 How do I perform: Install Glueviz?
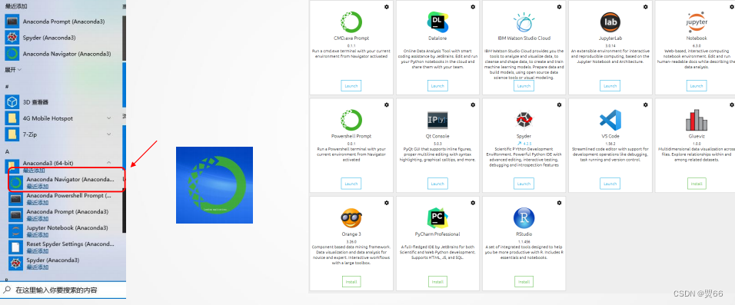pos(697,184)
